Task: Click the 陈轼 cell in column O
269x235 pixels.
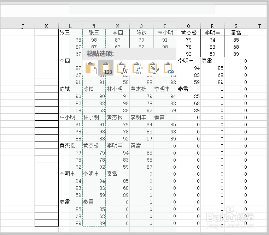Action: [x=141, y=32]
